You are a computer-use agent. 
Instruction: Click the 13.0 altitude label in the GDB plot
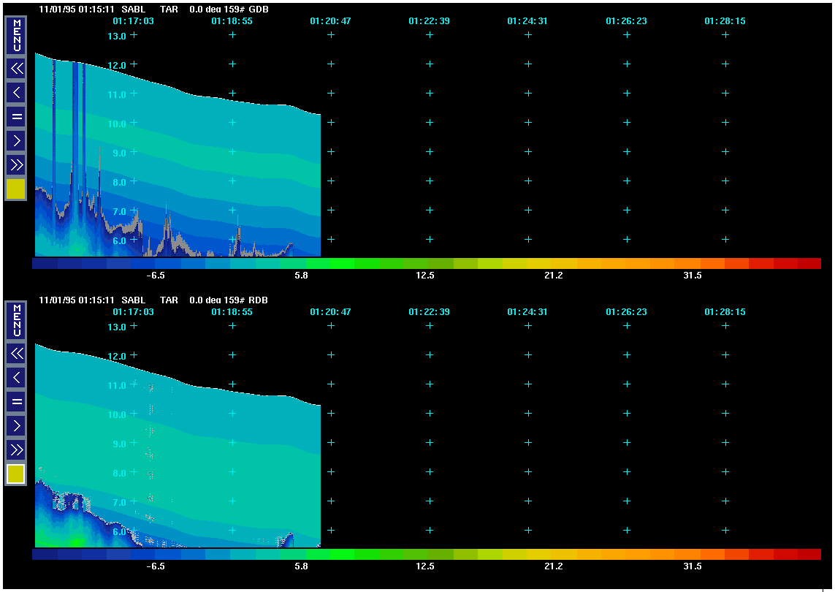(117, 36)
